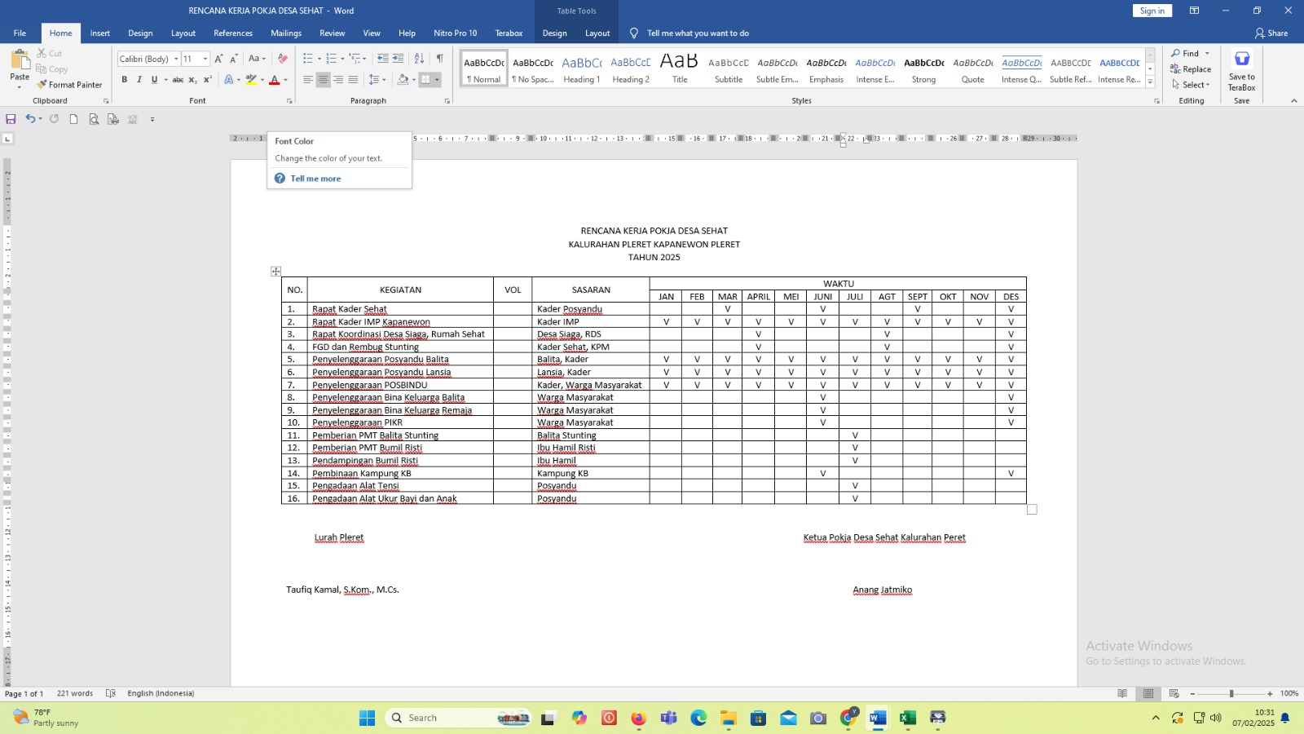Click Find in Editing group
This screenshot has height=734, width=1304.
[x=1185, y=54]
